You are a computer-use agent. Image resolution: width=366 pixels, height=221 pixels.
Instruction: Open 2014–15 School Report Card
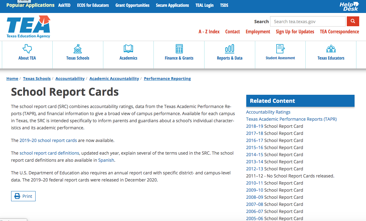(x=254, y=155)
